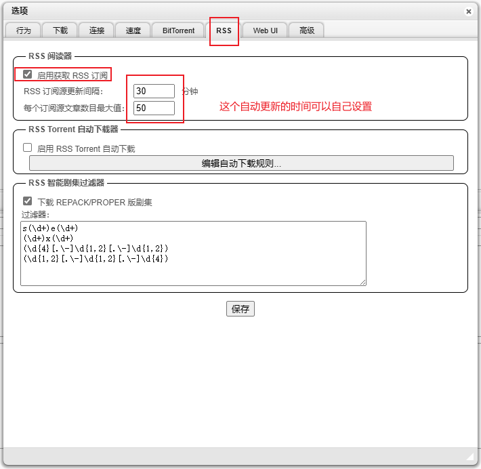
Task: Go to the 速度 tab
Action: coord(133,30)
